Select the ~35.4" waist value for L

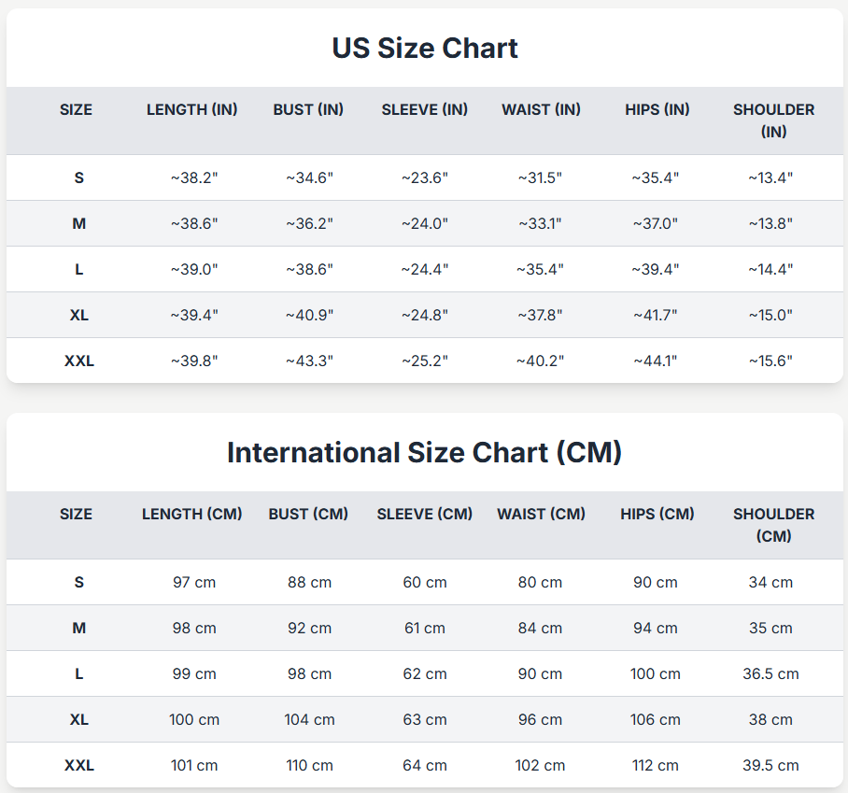(x=540, y=269)
